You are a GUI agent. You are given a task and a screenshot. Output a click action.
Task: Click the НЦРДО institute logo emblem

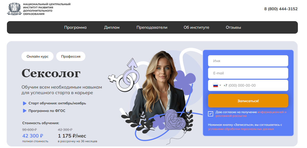click(14, 9)
